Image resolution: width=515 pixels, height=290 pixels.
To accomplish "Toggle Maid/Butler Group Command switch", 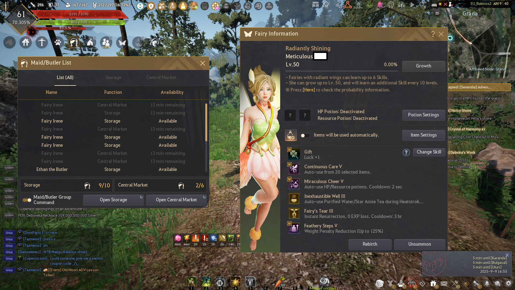I will 27,200.
